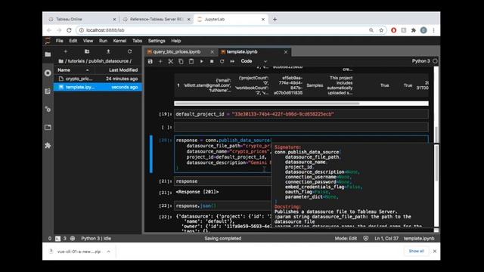Open the browser Extensions puzzle icon

point(414,30)
